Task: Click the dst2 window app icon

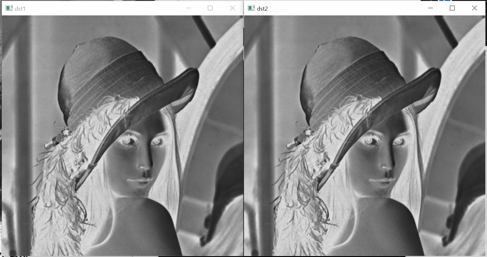Action: (x=251, y=8)
